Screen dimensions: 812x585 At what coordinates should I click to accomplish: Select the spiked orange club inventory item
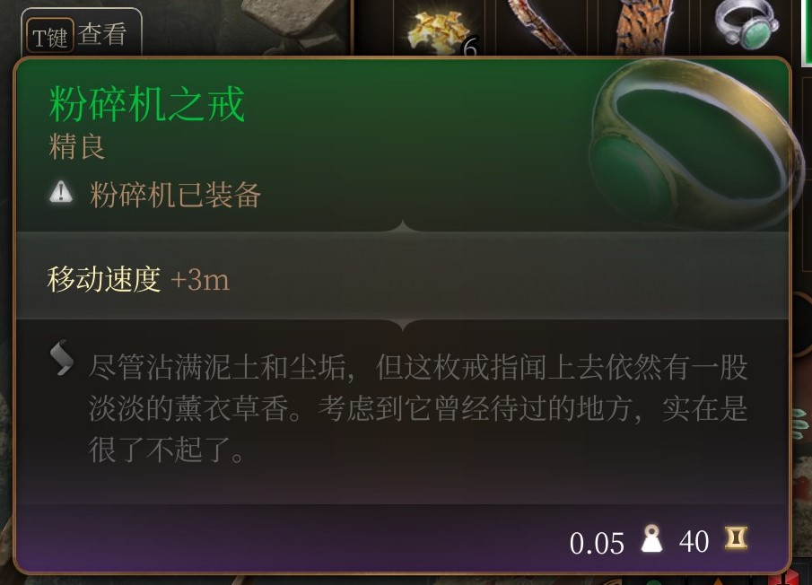645,26
